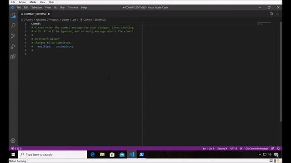The width and height of the screenshot is (291, 163).
Task: Click the editor vertical scrollbar
Action: click(x=281, y=72)
